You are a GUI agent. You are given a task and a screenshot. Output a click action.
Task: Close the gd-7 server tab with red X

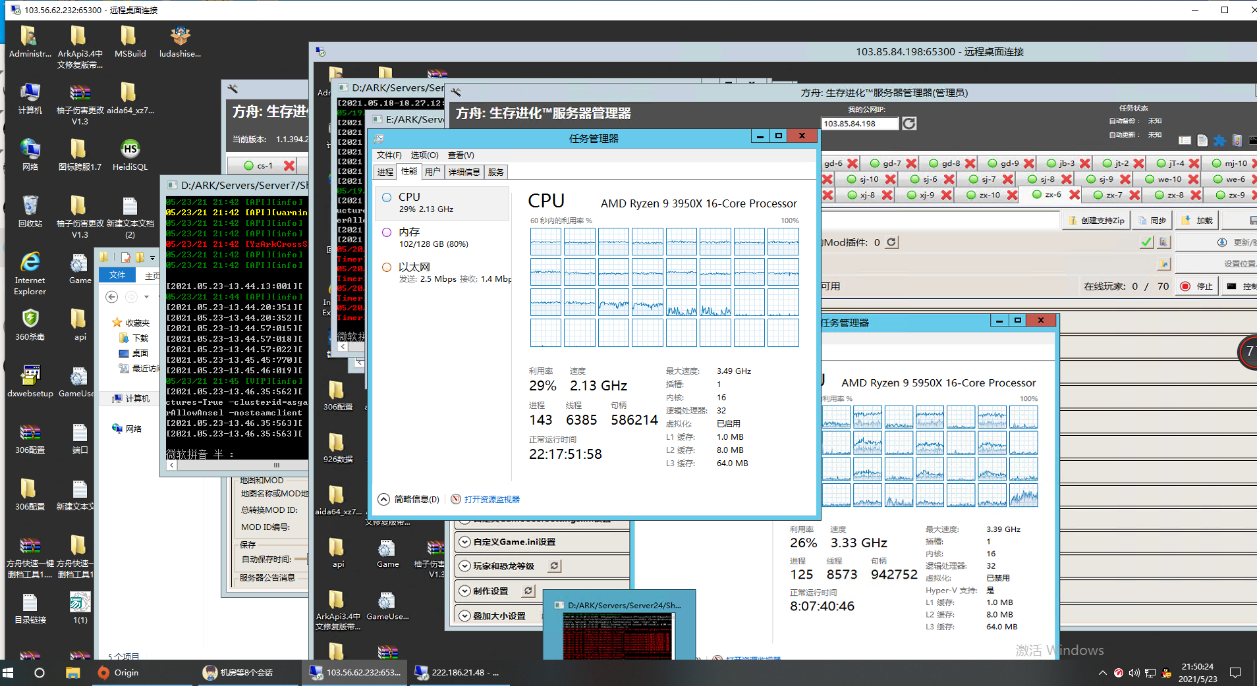(911, 163)
